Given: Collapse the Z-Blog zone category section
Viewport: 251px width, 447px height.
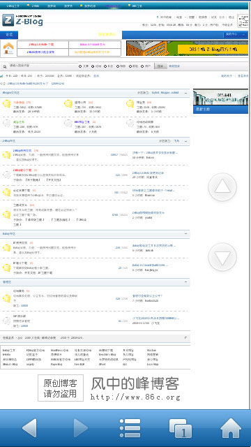Looking at the screenshot, I should [186, 141].
